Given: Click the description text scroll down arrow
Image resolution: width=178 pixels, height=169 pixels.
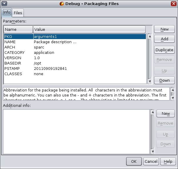Looking at the screenshot, I should (x=173, y=98).
